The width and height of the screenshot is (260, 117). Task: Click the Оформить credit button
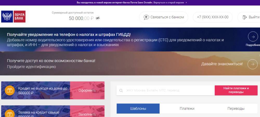(x=87, y=90)
